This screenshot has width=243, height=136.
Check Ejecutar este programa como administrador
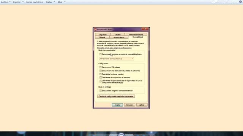[x=100, y=91]
